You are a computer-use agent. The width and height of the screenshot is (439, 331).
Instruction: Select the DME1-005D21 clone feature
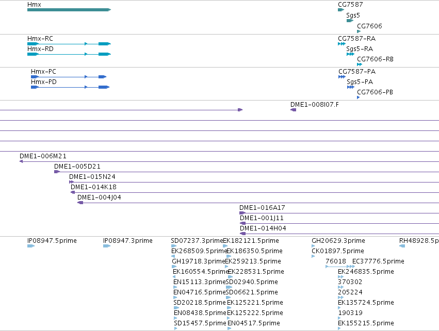coord(247,172)
